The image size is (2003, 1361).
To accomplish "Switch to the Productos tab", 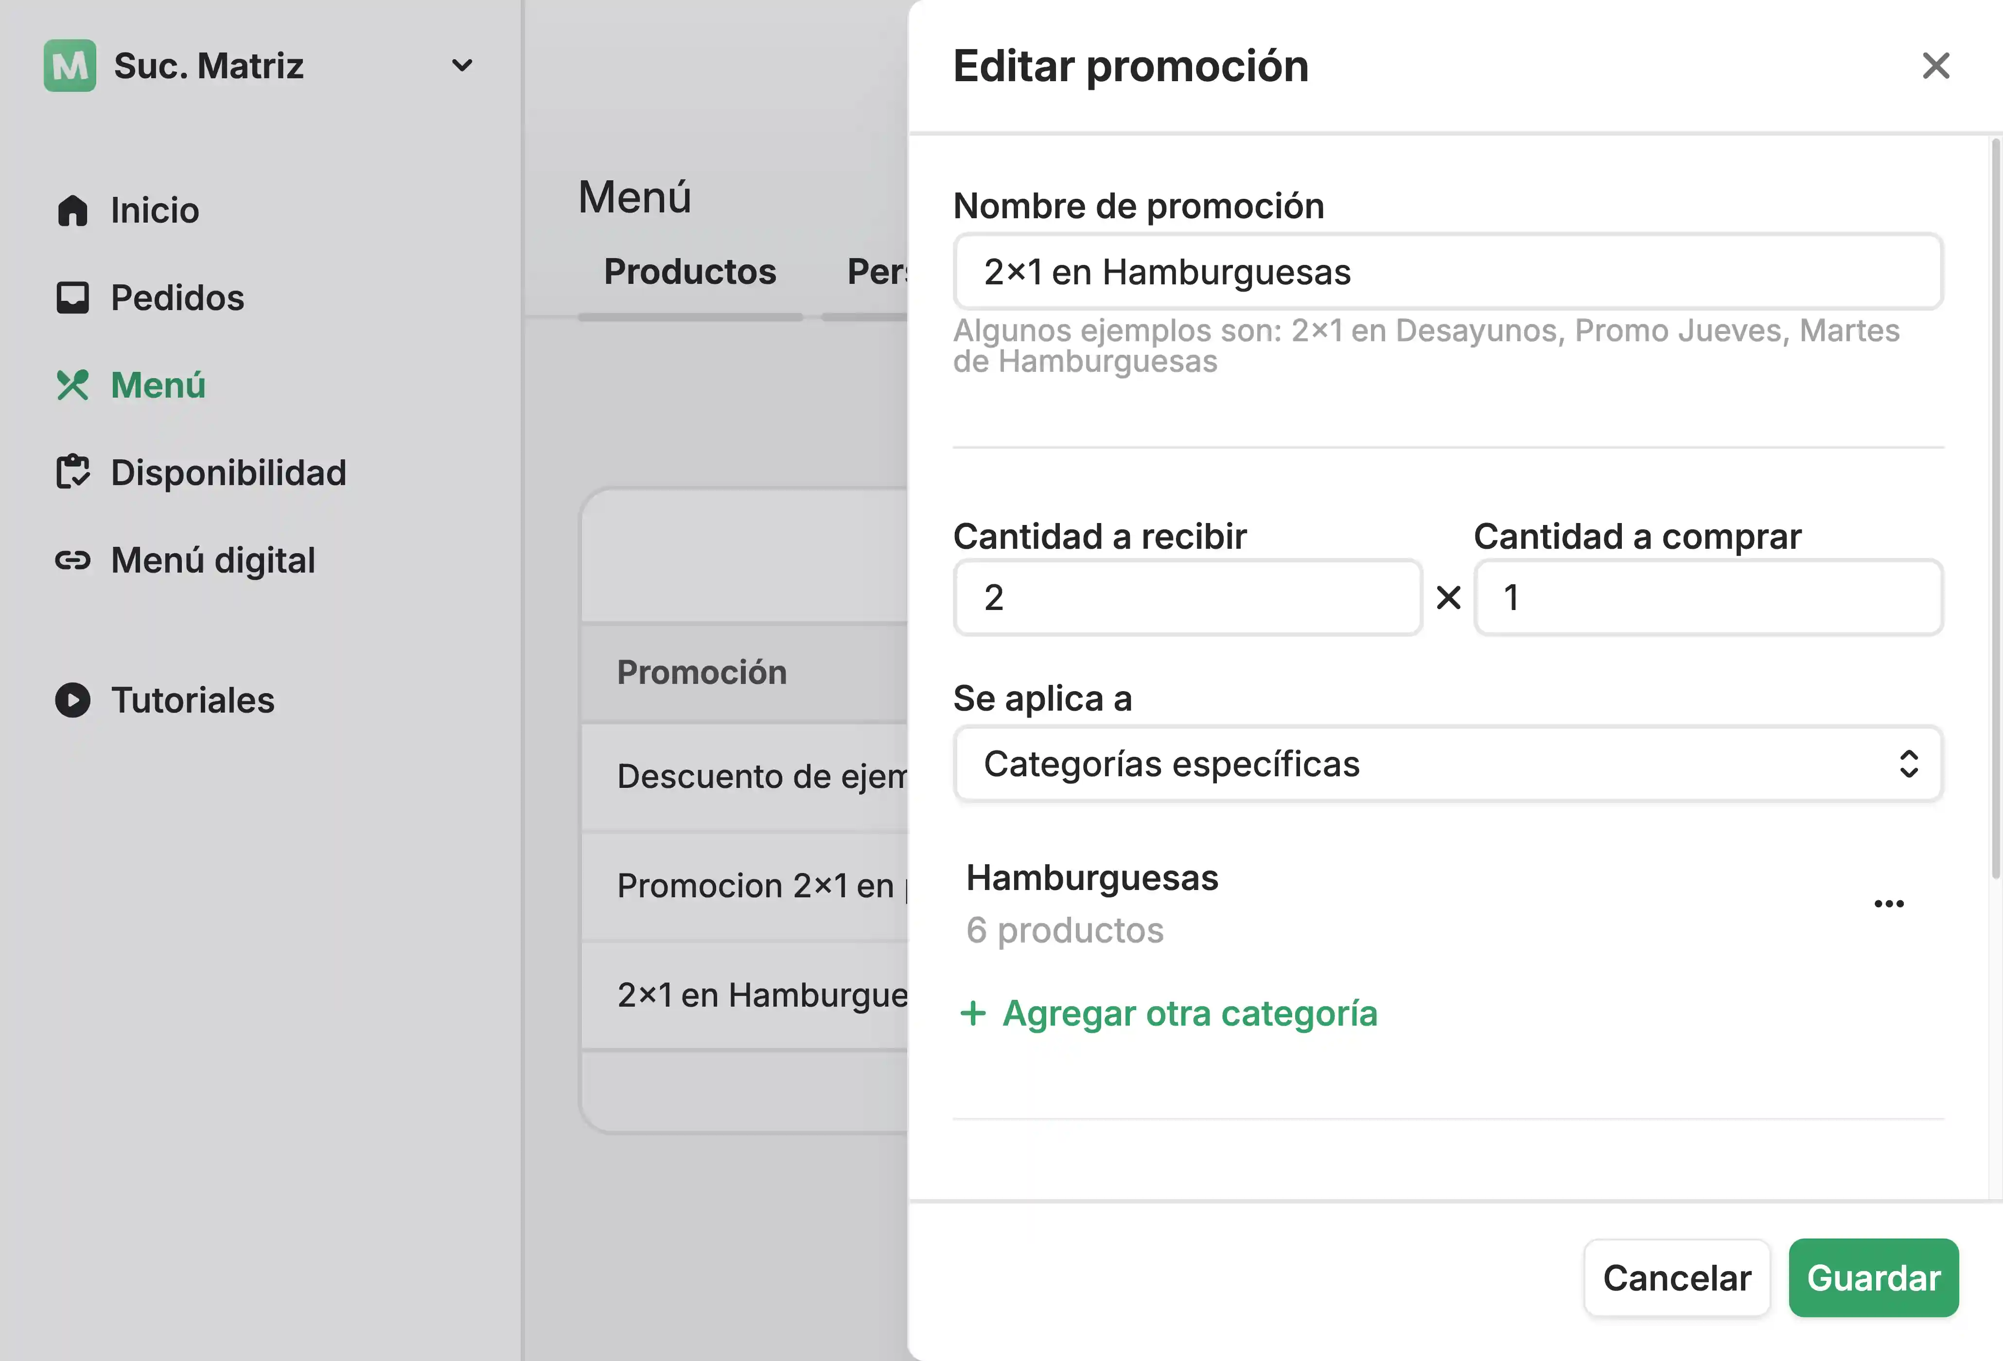I will (689, 272).
